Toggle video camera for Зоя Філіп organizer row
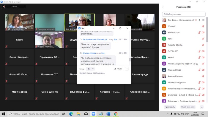 pyautogui.click(x=203, y=20)
